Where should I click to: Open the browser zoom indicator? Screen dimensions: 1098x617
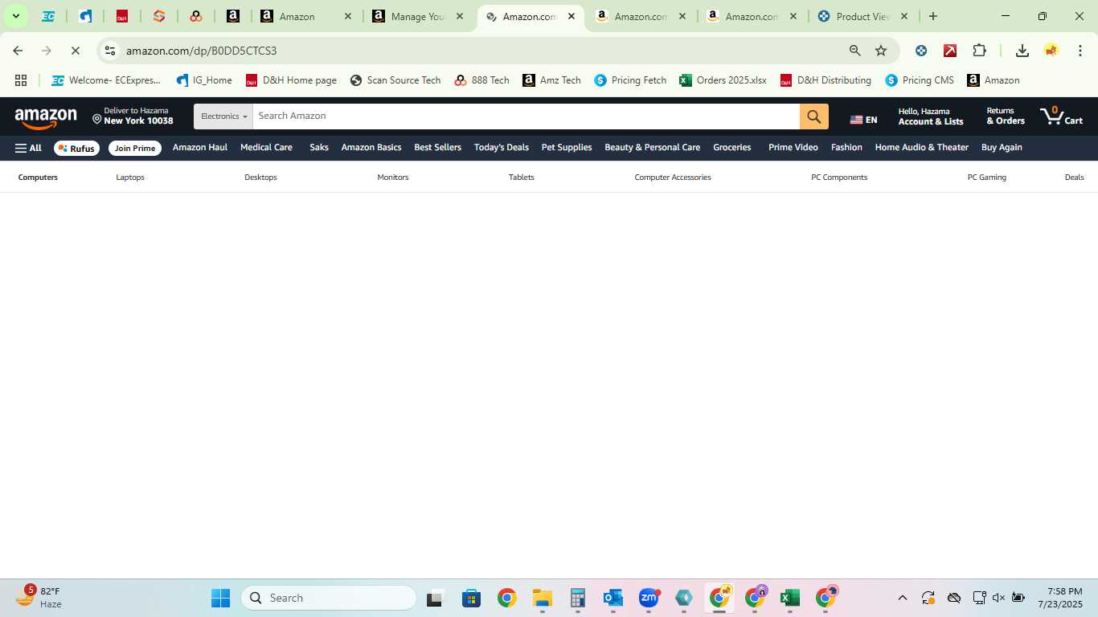pos(855,51)
